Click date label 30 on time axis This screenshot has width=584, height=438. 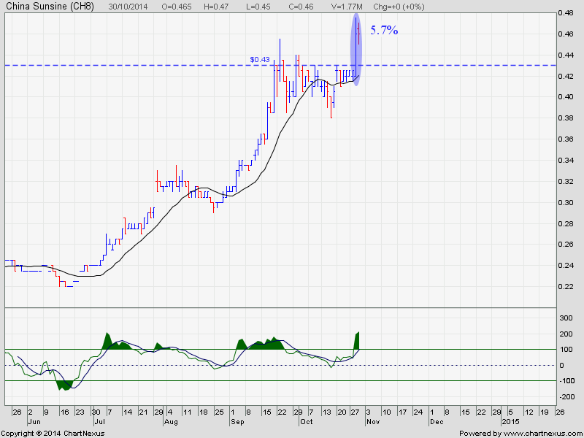[x=96, y=412]
